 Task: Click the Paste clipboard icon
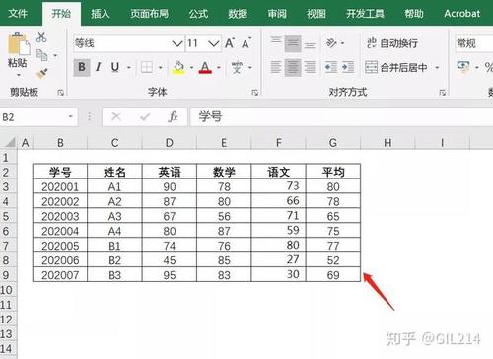pos(18,43)
